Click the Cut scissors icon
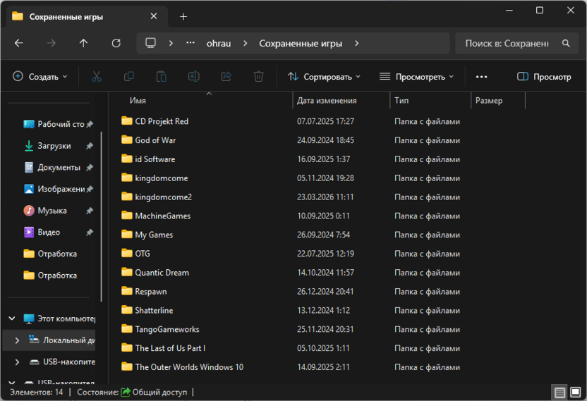Image resolution: width=587 pixels, height=401 pixels. coord(96,77)
